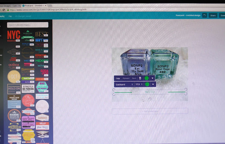
Task: Choose the SECRET GETTING text template
Action: pyautogui.click(x=28, y=122)
